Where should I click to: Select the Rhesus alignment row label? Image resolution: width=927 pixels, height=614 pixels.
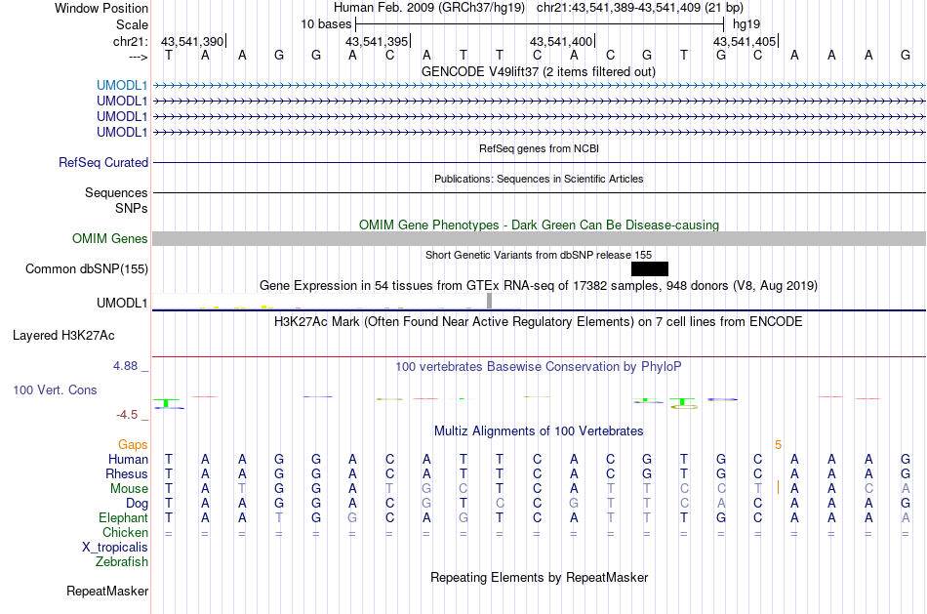(x=127, y=473)
